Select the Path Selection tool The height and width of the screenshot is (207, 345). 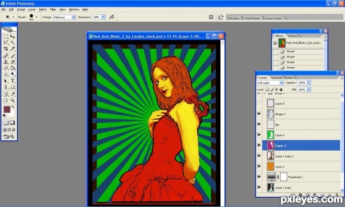(6, 81)
